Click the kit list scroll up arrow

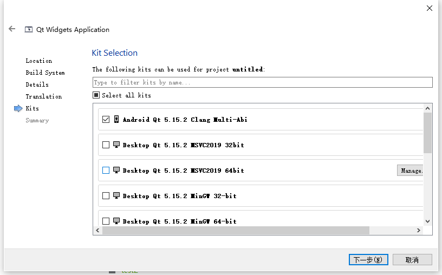pyautogui.click(x=427, y=108)
